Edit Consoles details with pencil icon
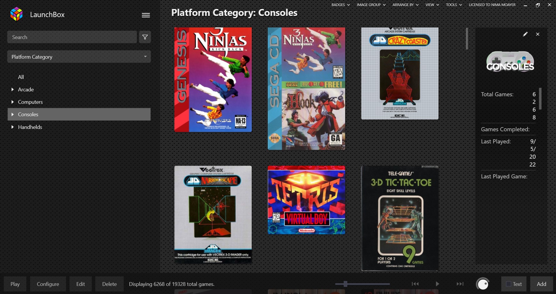Screen dimensions: 556x294 [x=525, y=34]
